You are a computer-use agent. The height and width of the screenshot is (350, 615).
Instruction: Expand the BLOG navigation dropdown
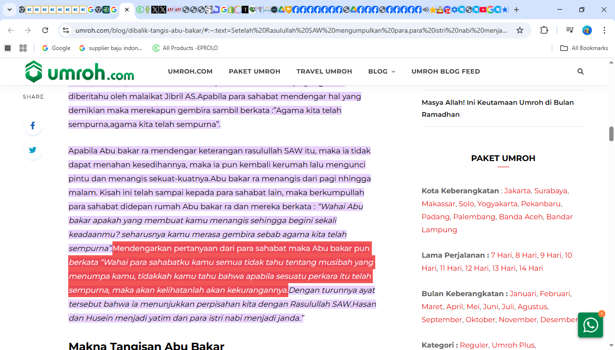(381, 71)
